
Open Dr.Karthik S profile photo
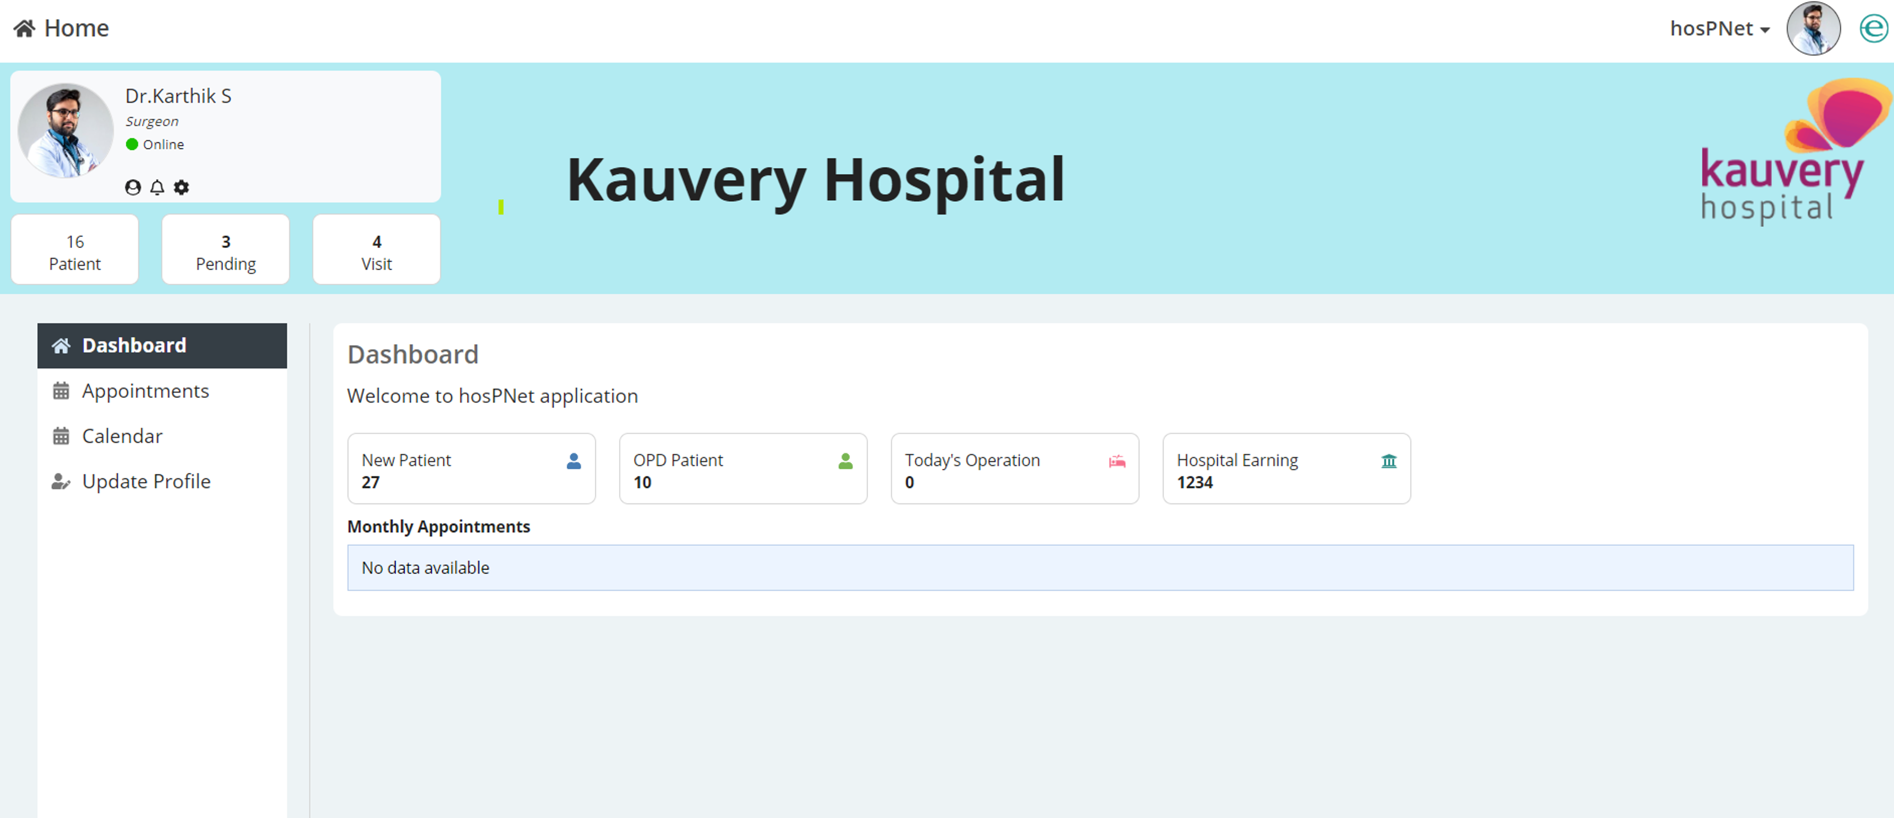pyautogui.click(x=66, y=130)
